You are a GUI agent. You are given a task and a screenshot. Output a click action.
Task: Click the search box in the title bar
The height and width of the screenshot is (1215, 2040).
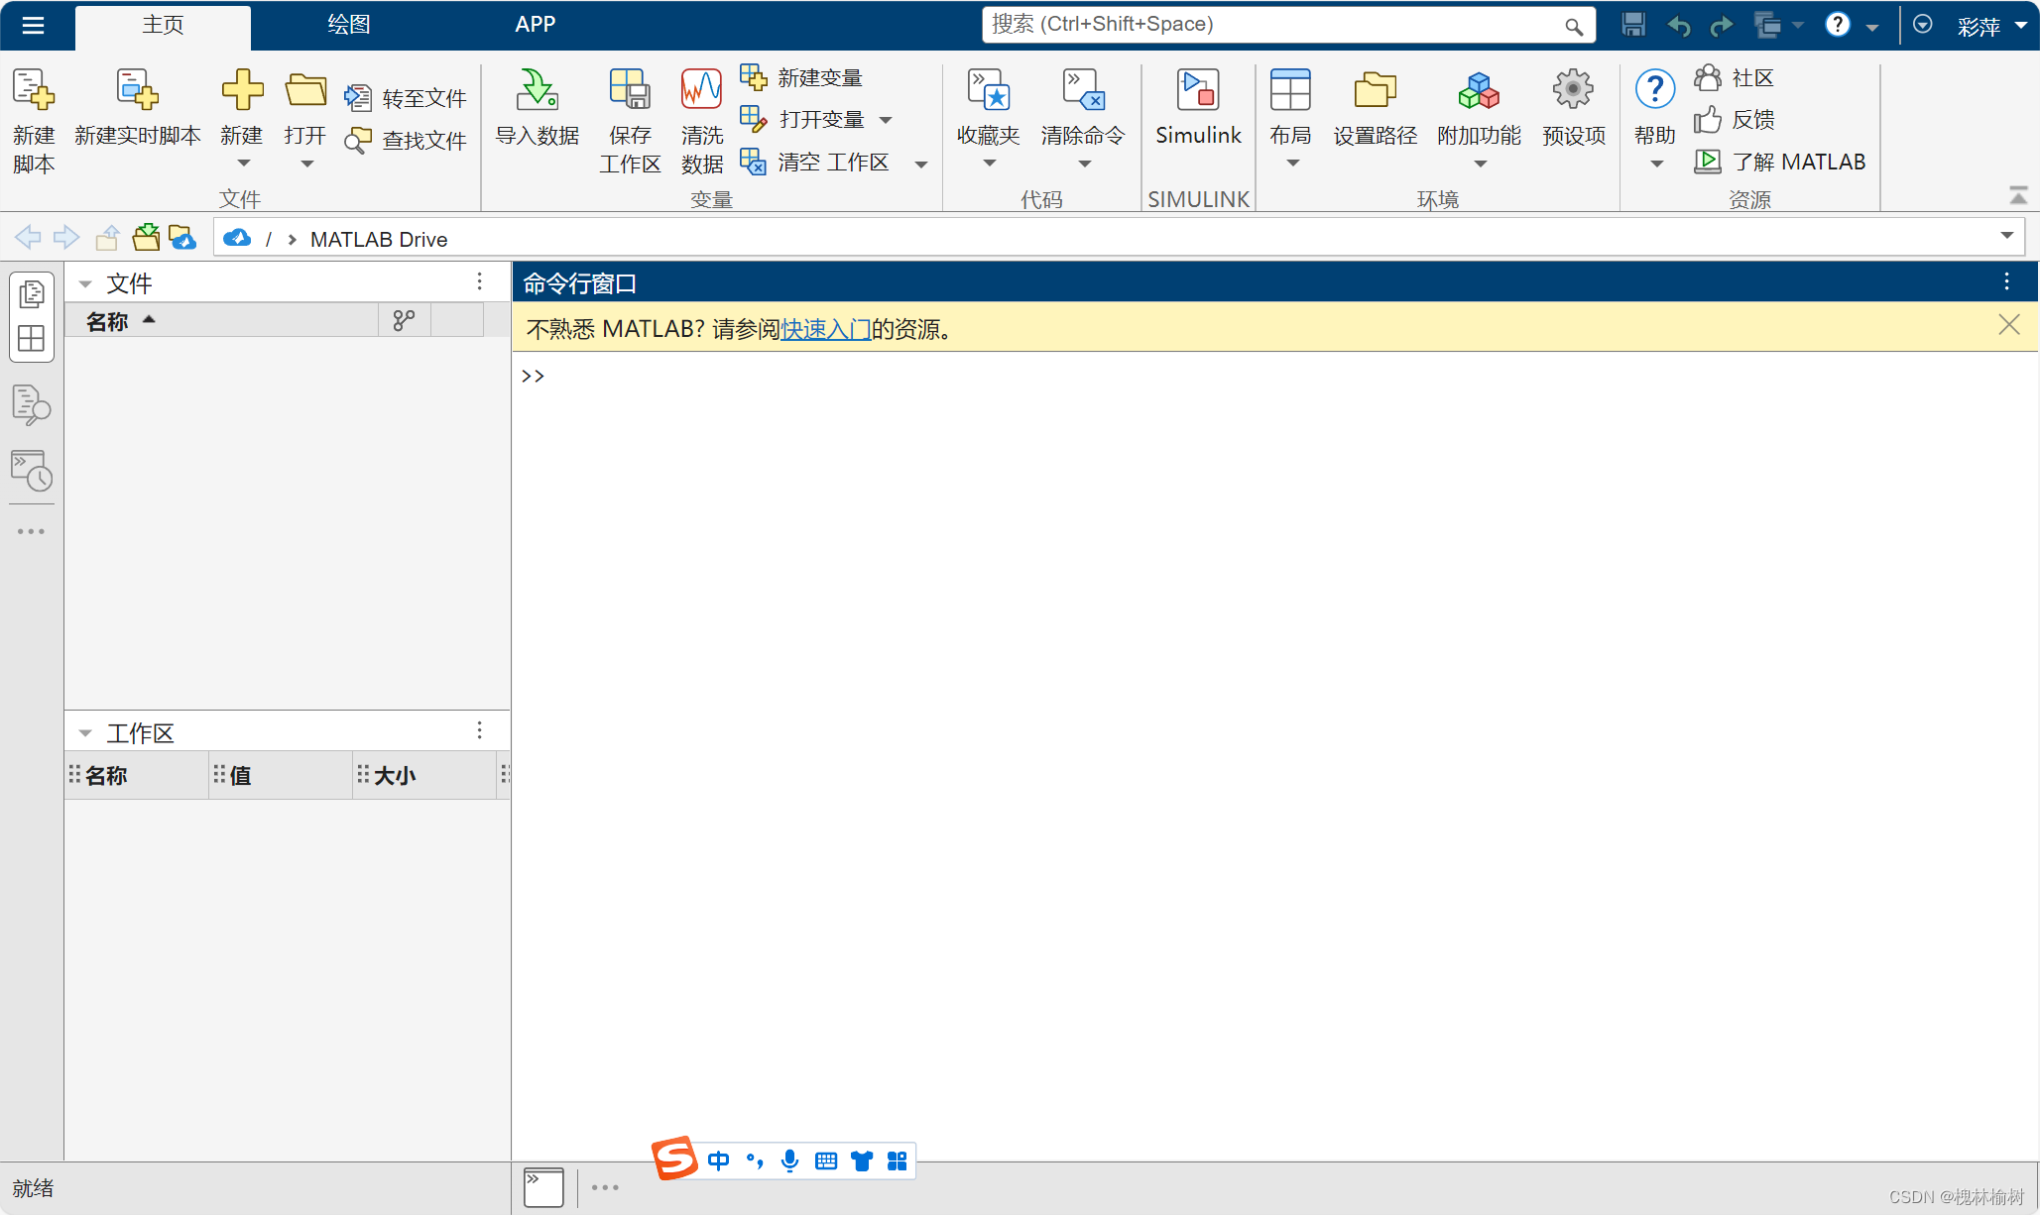[1288, 25]
